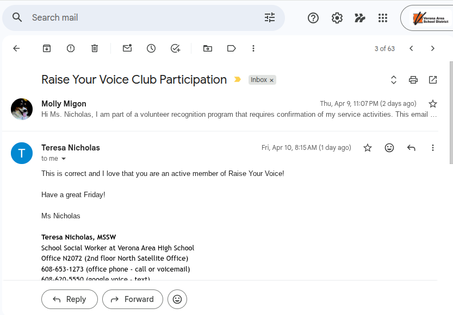Open the More options toolbar menu
453x315 pixels.
click(x=253, y=48)
